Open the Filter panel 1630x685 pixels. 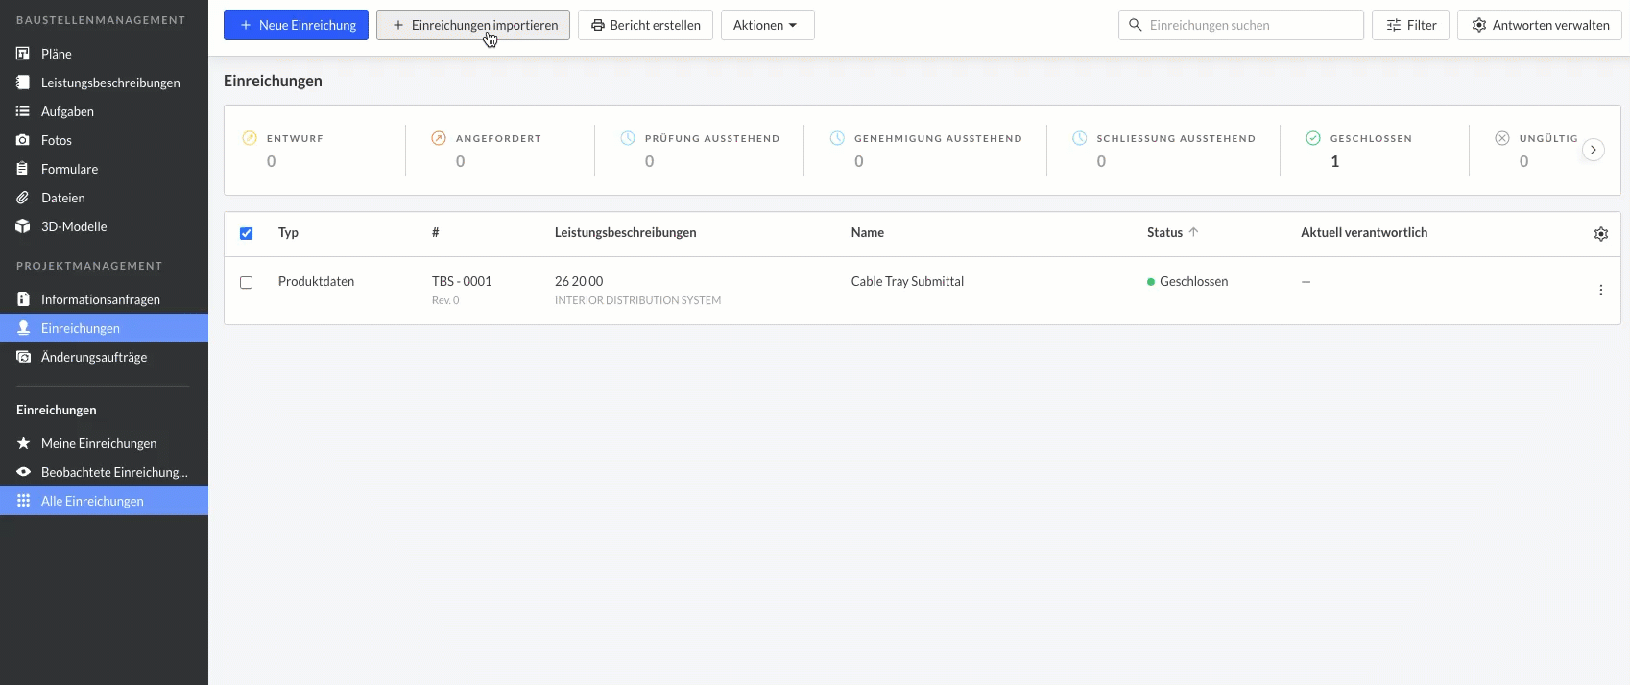pyautogui.click(x=1410, y=25)
